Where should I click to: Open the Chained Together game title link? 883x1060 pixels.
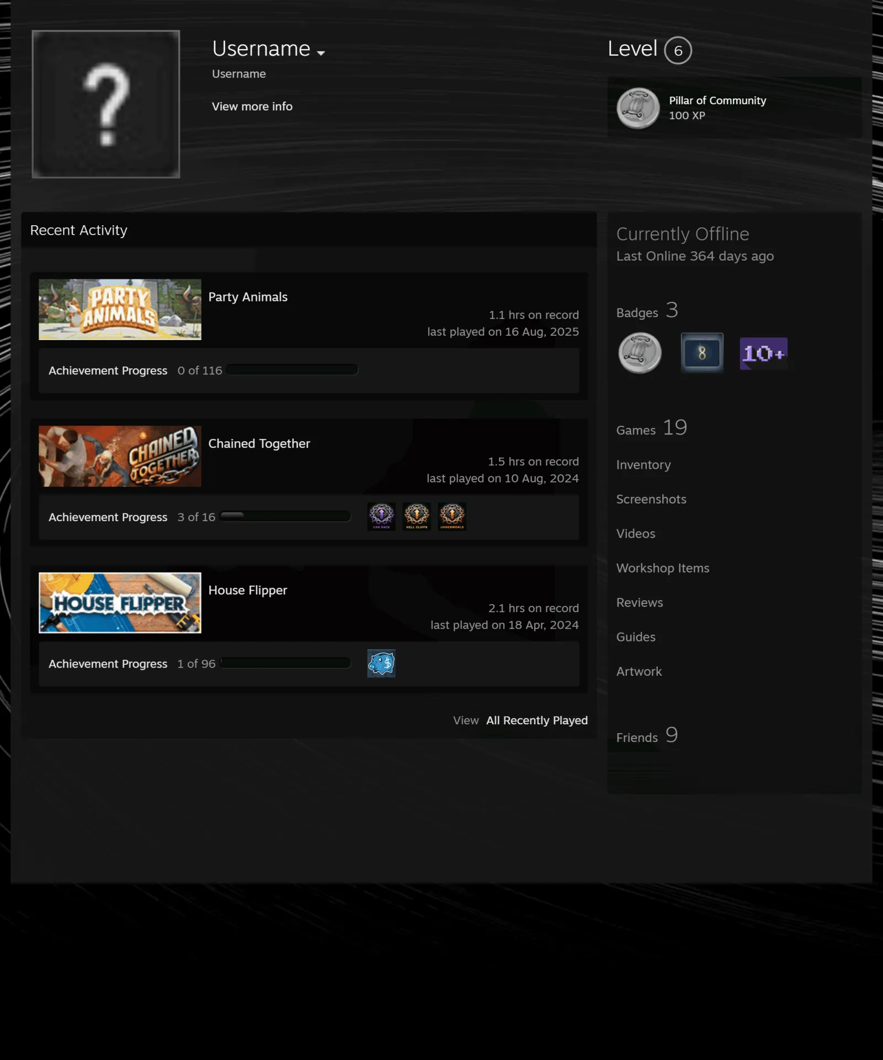(259, 444)
